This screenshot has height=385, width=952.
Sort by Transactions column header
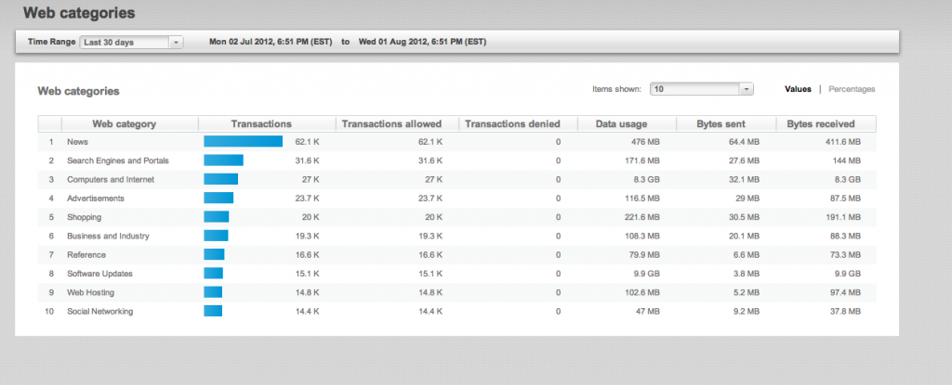click(261, 124)
